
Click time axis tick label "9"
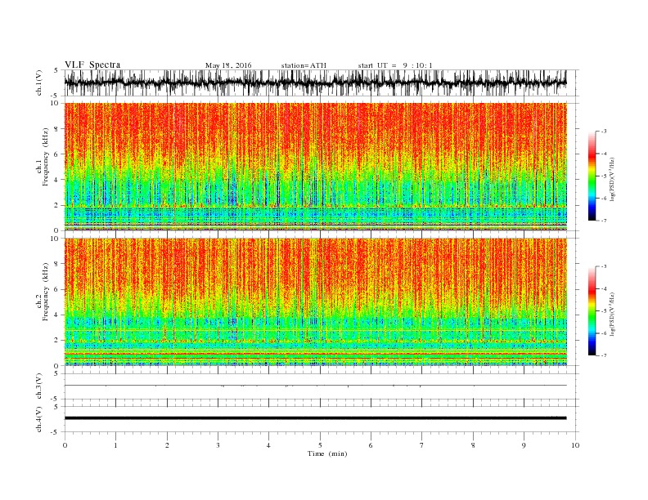pyautogui.click(x=524, y=445)
